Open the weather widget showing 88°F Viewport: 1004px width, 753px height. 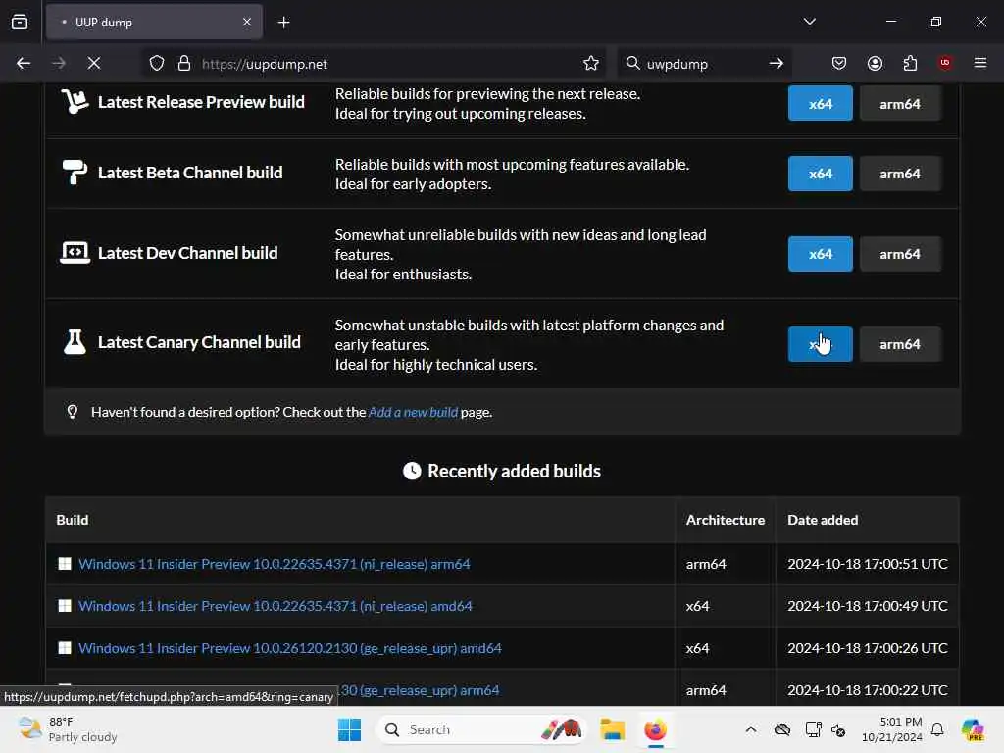pos(68,729)
